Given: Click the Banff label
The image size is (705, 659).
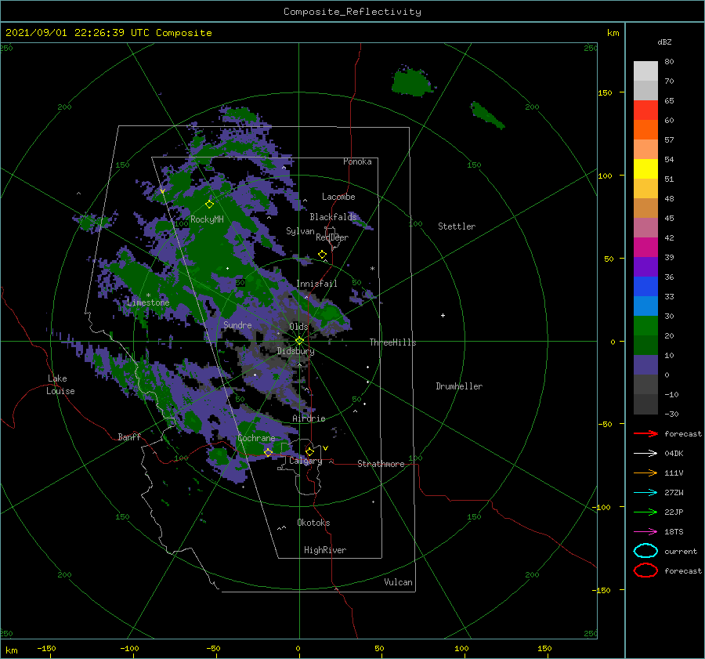Looking at the screenshot, I should (129, 436).
